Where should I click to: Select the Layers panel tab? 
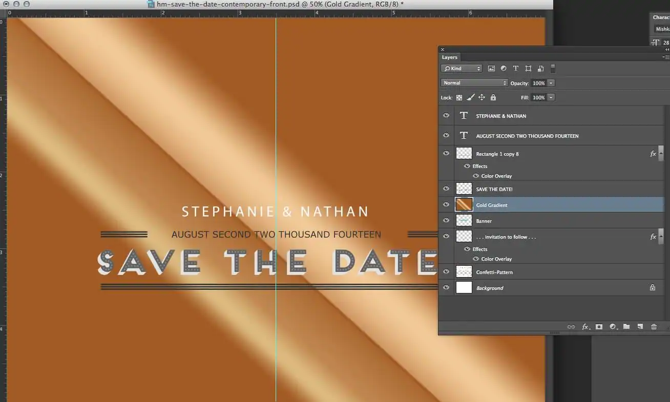coord(450,57)
